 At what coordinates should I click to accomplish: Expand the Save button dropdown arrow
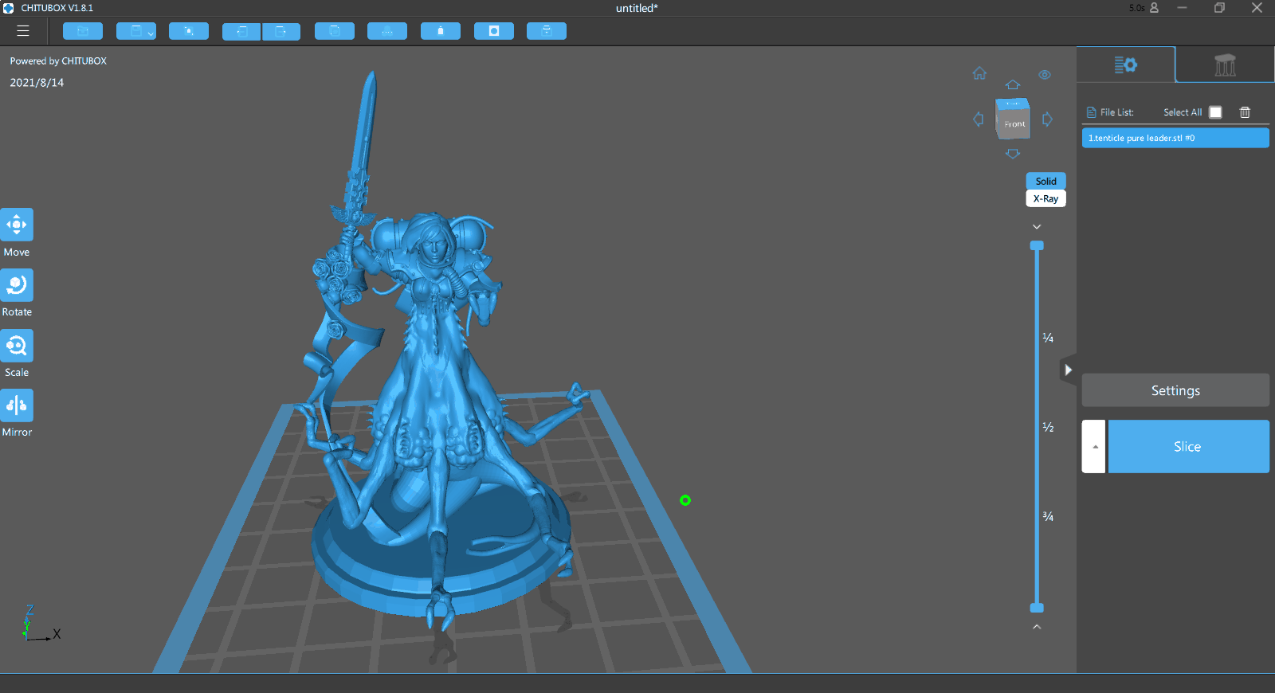[x=151, y=33]
